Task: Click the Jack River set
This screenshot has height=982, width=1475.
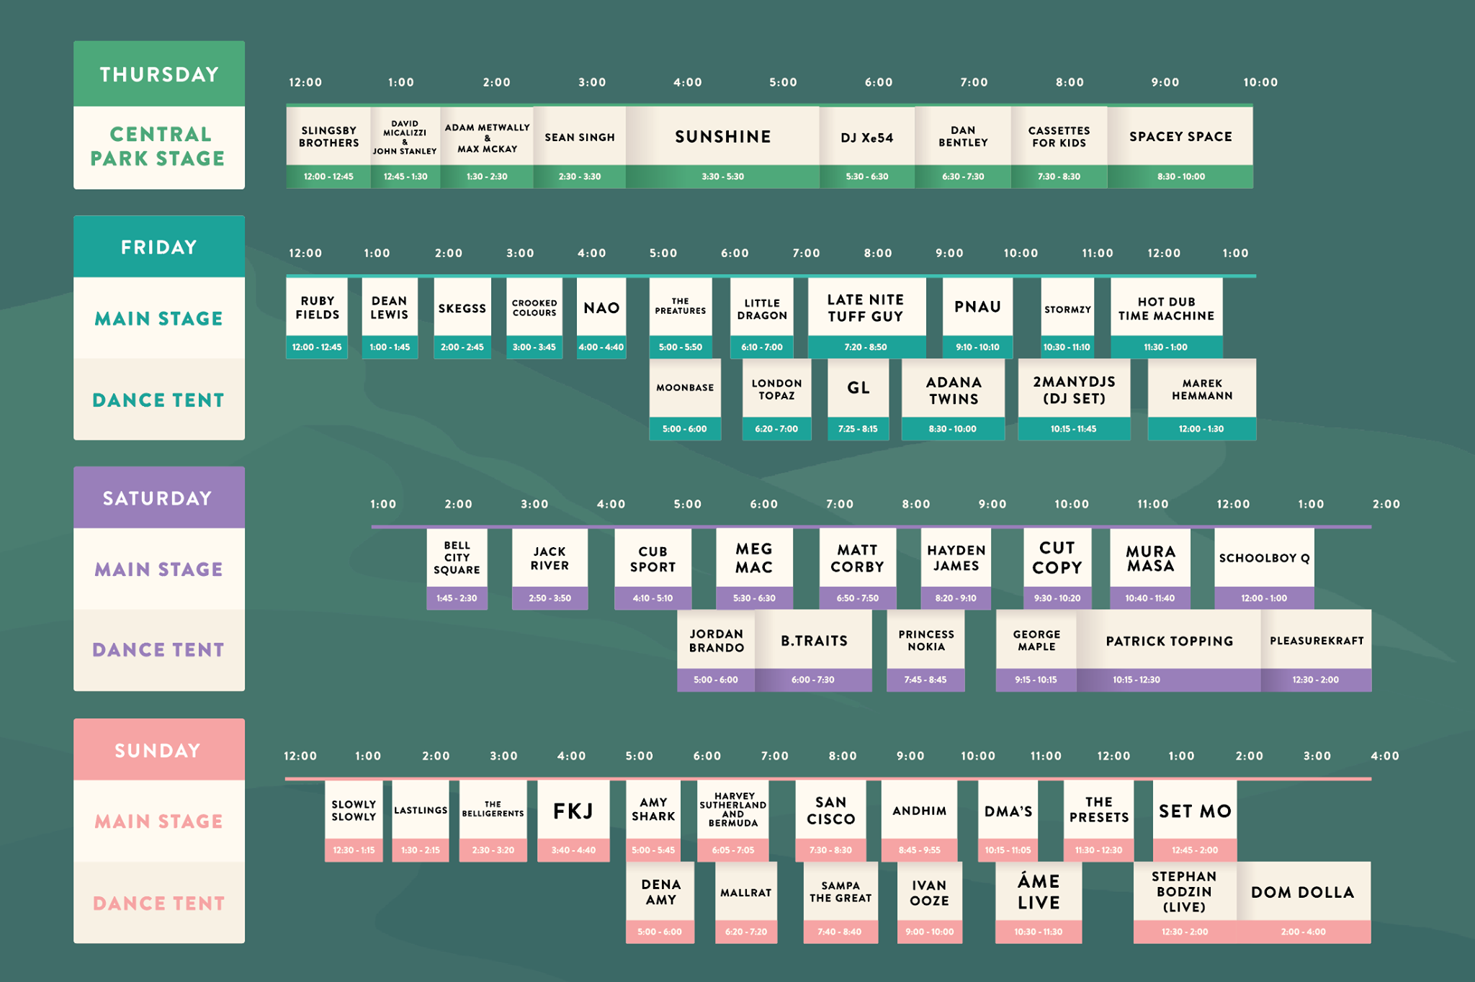Action: coord(550,569)
